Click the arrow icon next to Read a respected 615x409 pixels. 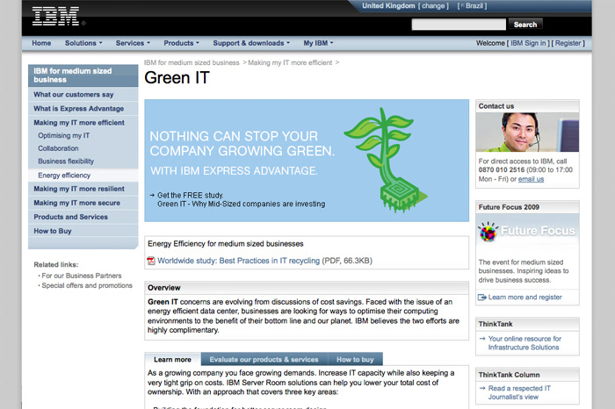pos(482,388)
